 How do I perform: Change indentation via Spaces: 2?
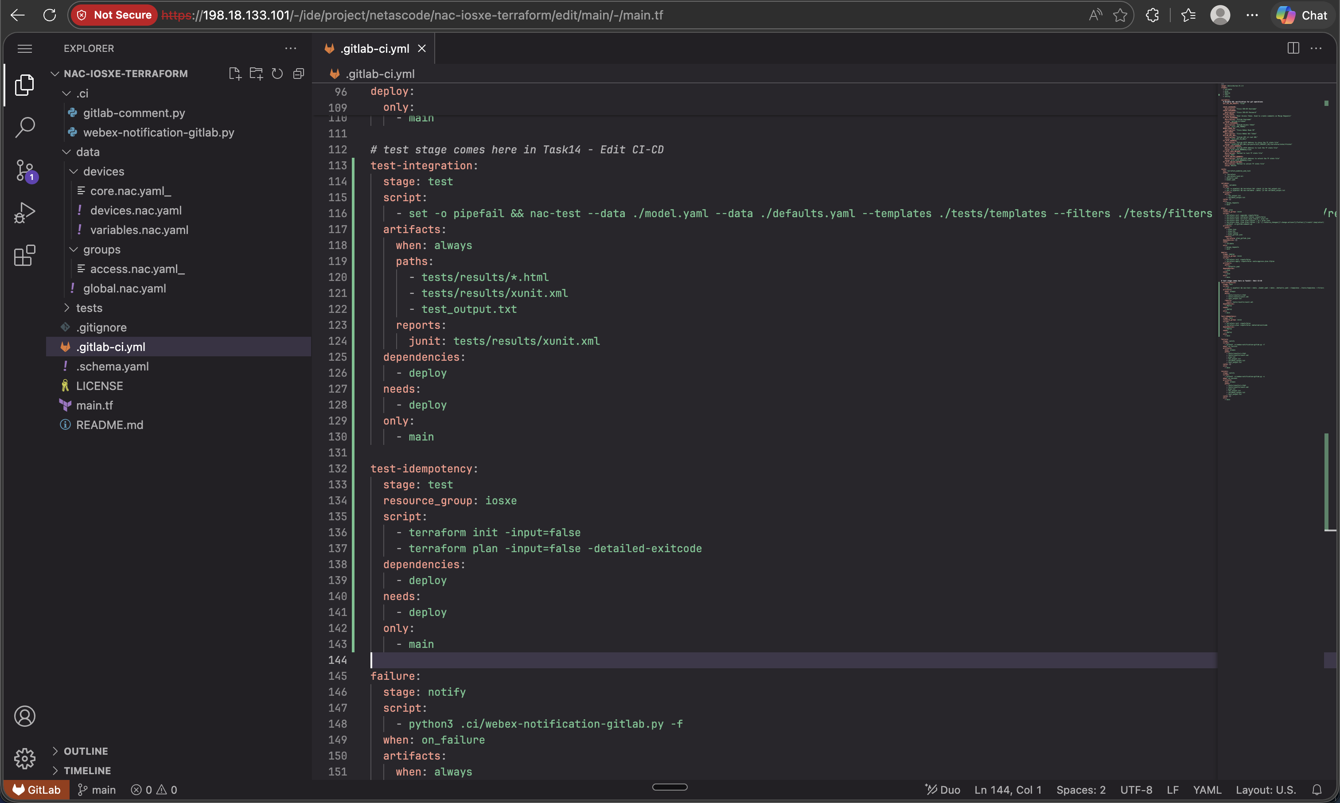pyautogui.click(x=1081, y=790)
